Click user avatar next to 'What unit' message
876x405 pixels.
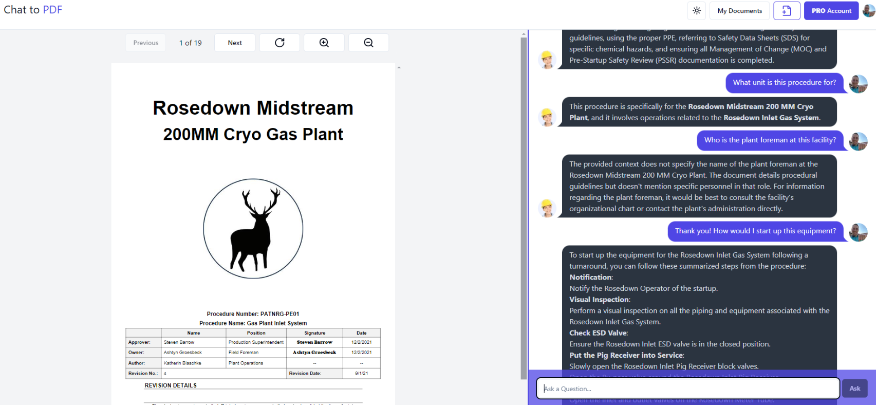(x=858, y=83)
